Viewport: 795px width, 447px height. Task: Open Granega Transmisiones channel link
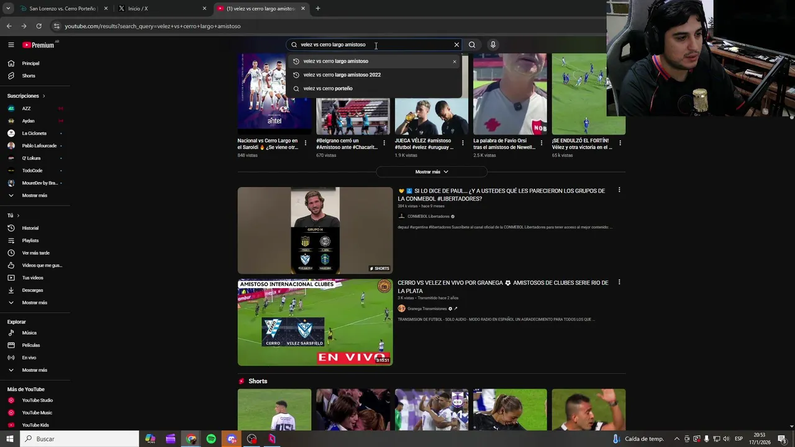[427, 309]
